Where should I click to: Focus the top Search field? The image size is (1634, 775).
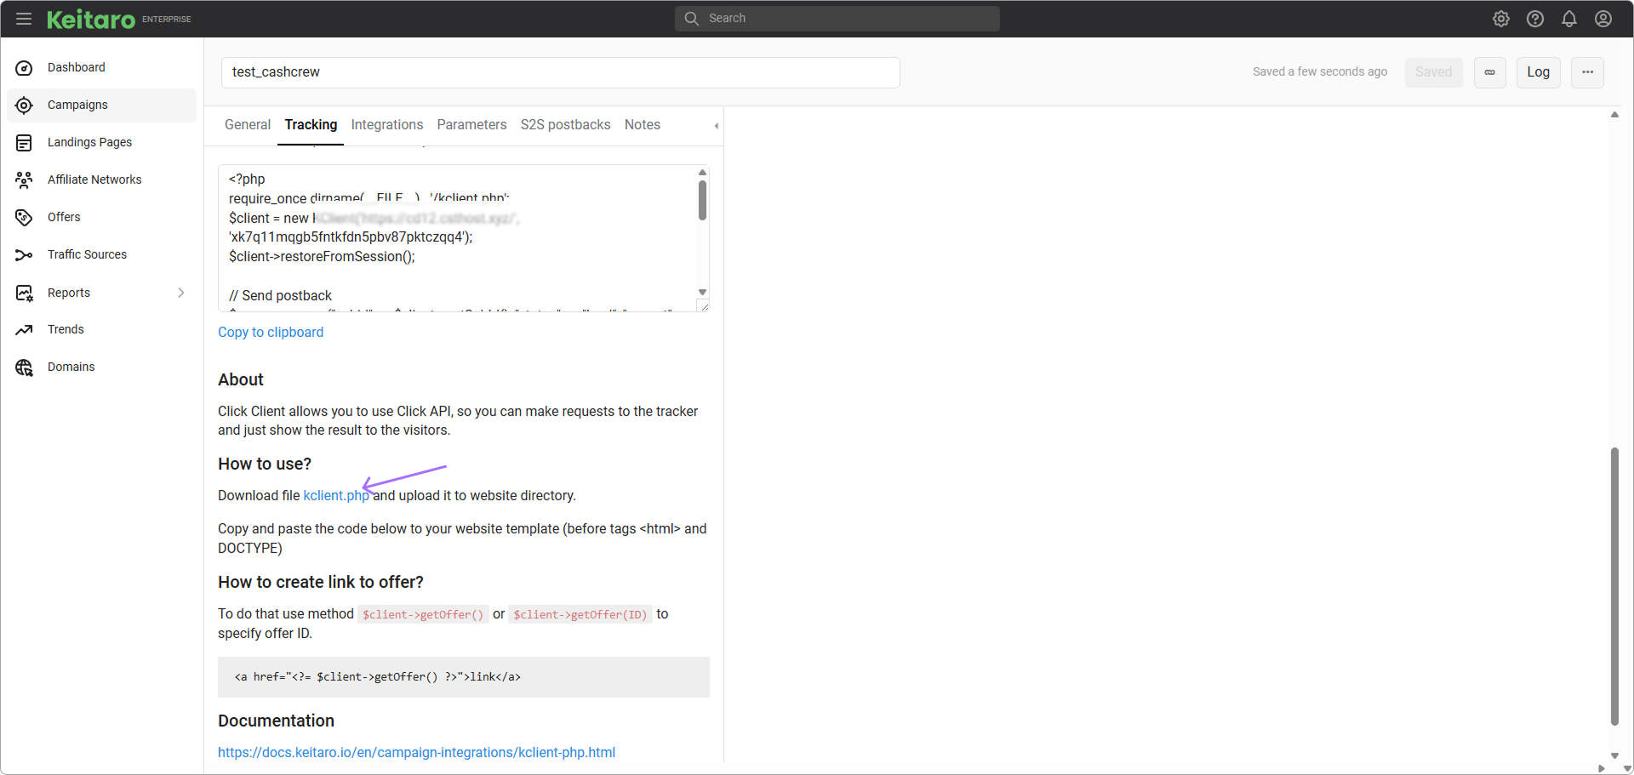[837, 19]
